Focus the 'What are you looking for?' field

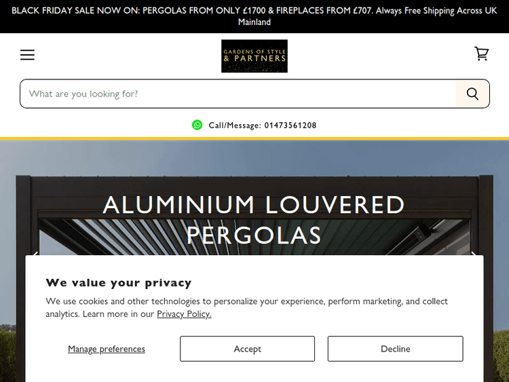pyautogui.click(x=238, y=94)
